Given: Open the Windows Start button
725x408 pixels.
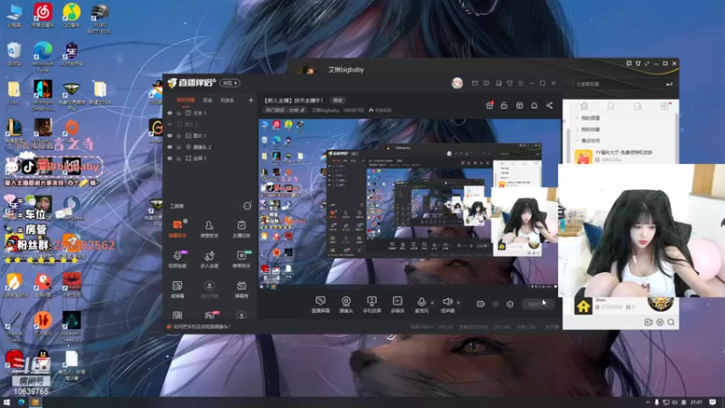Looking at the screenshot, I should click(6, 403).
